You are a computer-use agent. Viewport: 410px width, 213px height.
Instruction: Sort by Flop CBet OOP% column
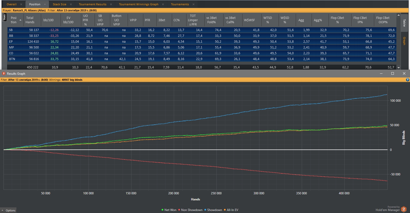[x=385, y=20]
